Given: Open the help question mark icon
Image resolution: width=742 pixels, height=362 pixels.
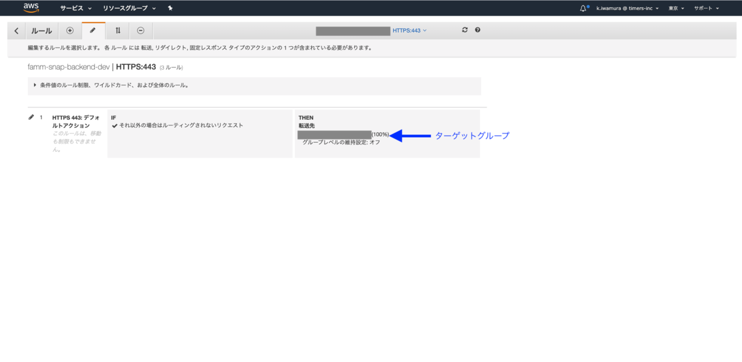Looking at the screenshot, I should coord(476,30).
